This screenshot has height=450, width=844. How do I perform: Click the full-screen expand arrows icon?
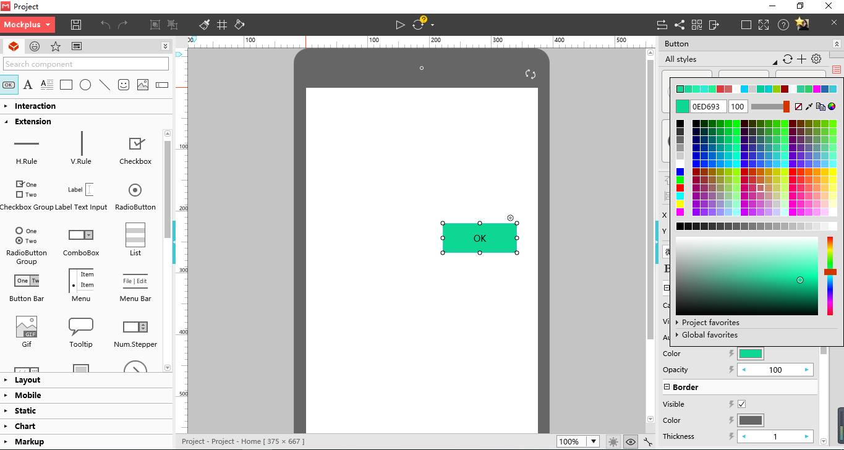(x=764, y=25)
